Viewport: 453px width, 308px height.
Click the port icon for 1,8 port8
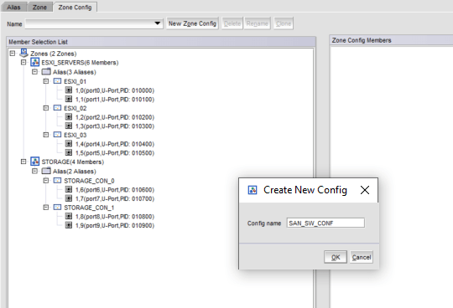click(69, 217)
